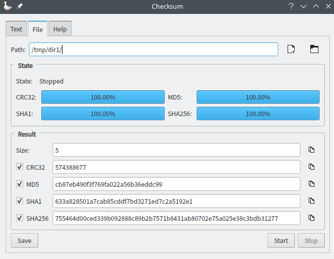
Task: Click the open folder icon beside Path
Action: point(314,50)
